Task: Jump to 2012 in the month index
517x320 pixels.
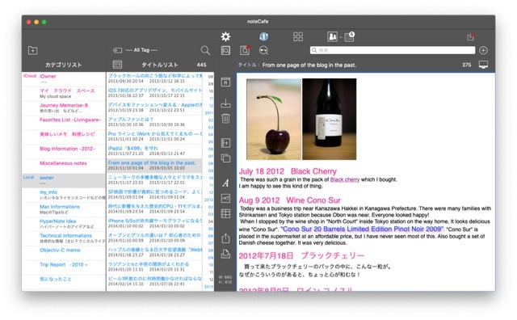Action: tap(208, 200)
